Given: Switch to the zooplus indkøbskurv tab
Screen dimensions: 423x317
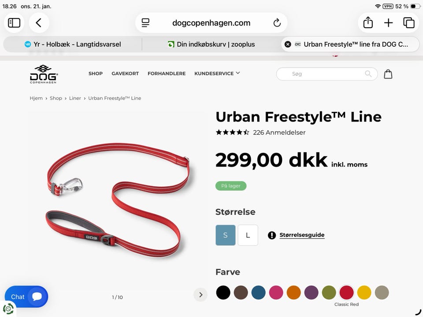Looking at the screenshot, I should [211, 44].
